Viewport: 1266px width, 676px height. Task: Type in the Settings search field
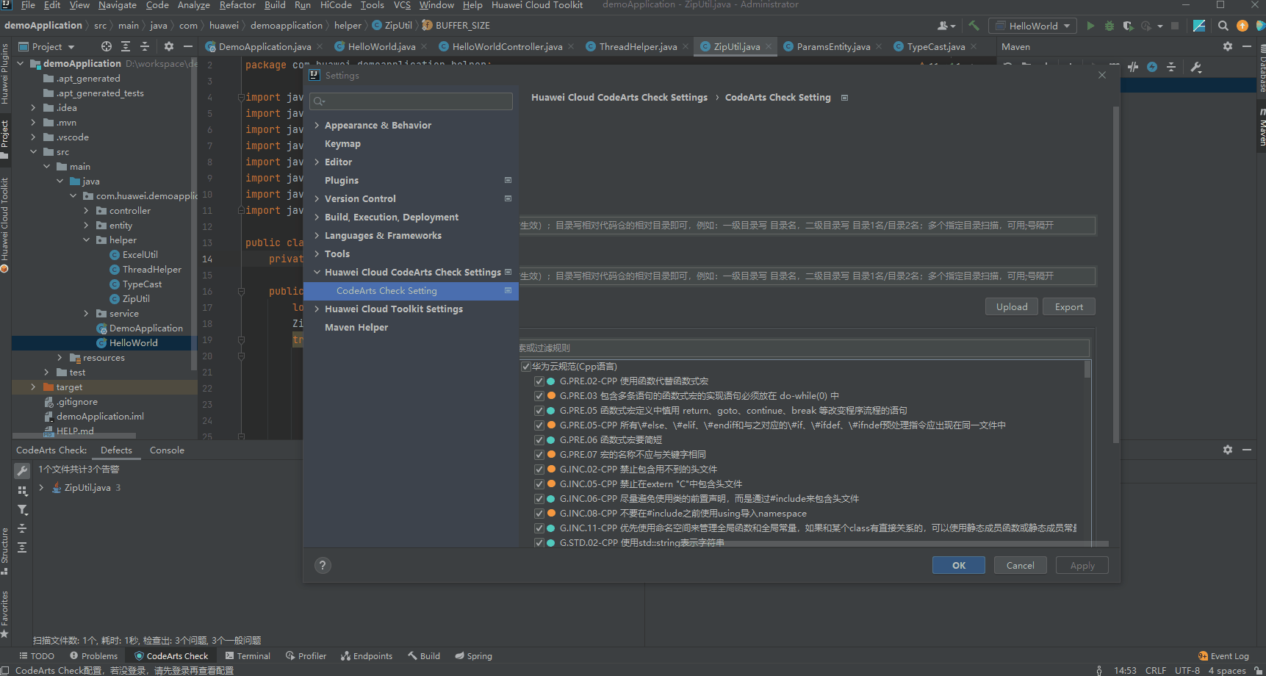[410, 101]
